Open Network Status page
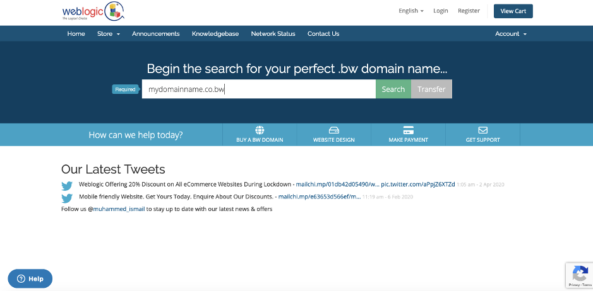Screen dimensions: 593x291 coord(273,33)
